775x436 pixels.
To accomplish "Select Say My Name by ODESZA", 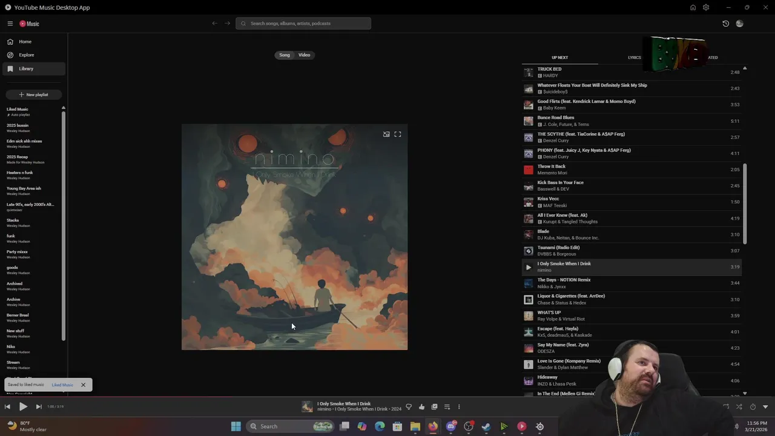I will 632,348.
